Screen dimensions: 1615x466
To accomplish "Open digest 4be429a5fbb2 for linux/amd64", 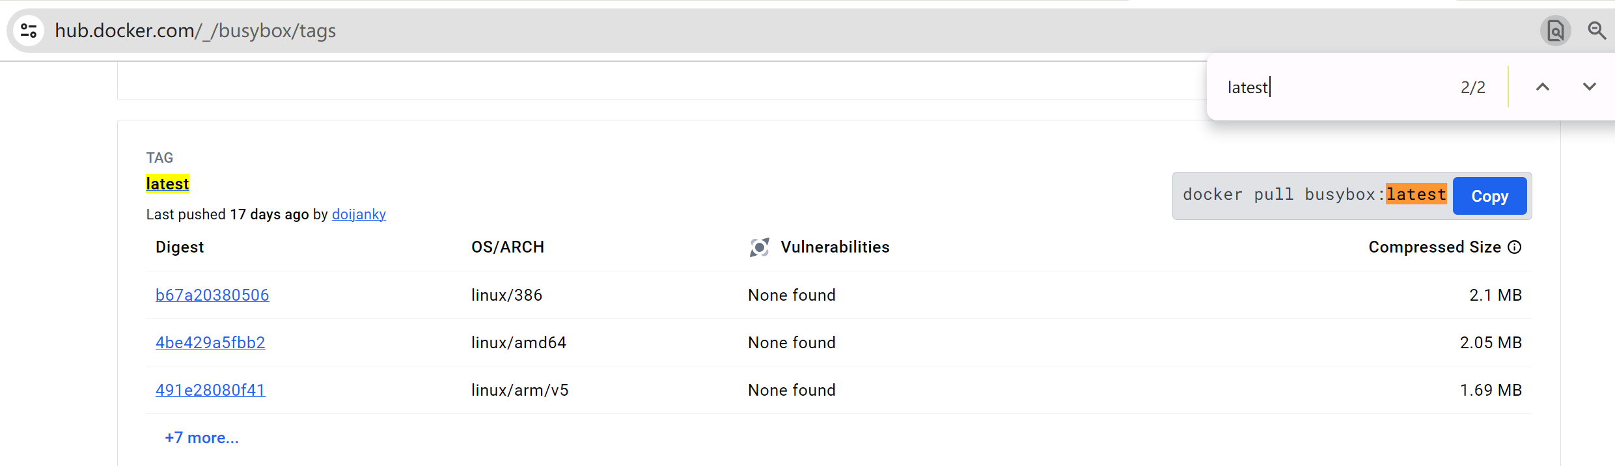I will [210, 343].
